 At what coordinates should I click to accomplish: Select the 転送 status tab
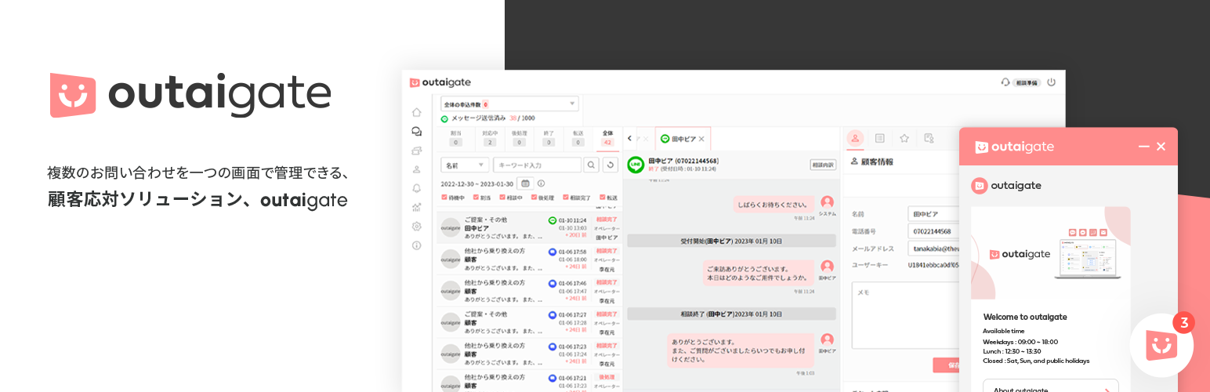pos(578,137)
